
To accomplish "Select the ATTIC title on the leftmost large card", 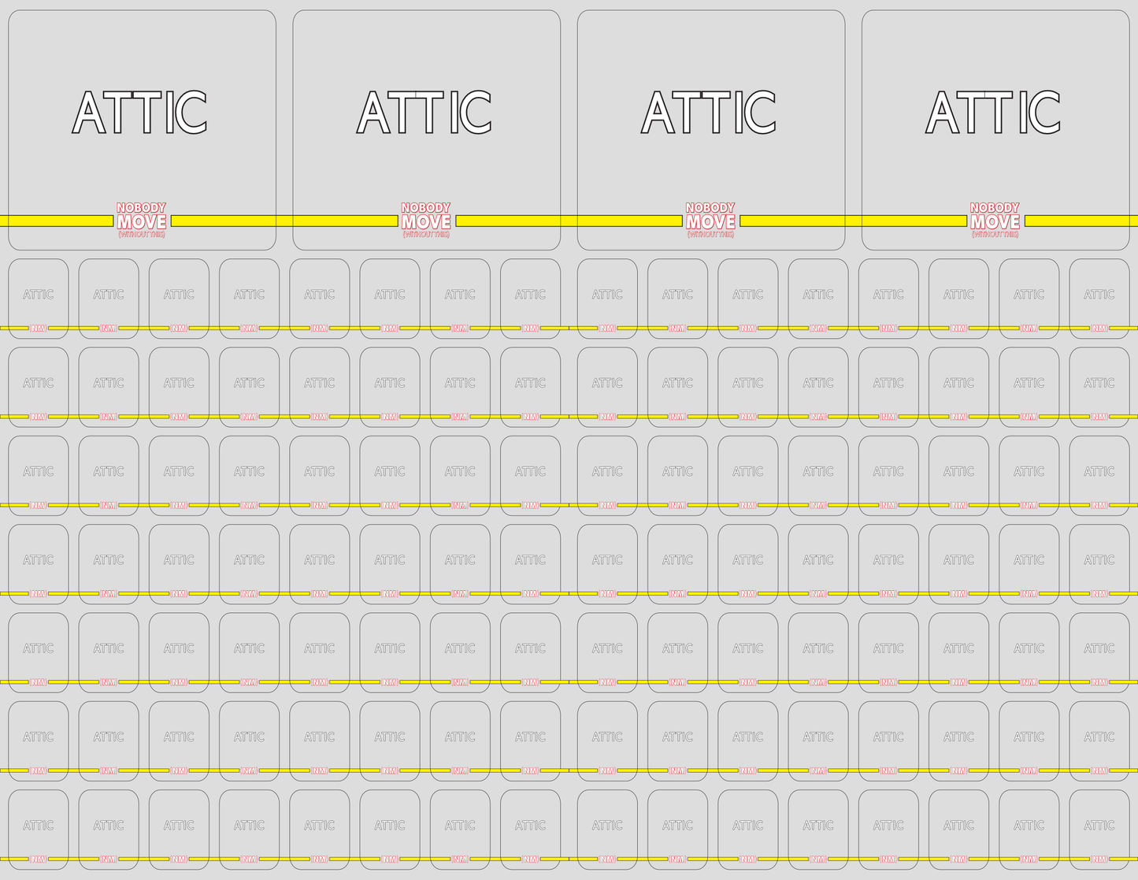I will point(140,112).
